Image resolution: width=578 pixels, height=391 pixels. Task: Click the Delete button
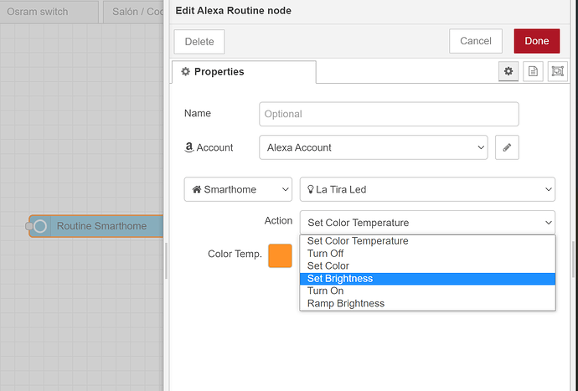click(199, 41)
